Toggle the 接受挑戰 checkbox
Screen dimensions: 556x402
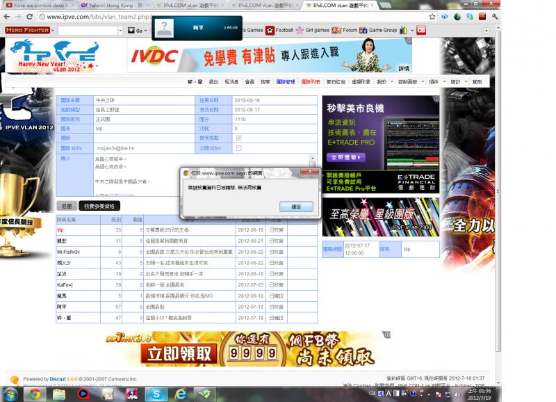point(238,138)
